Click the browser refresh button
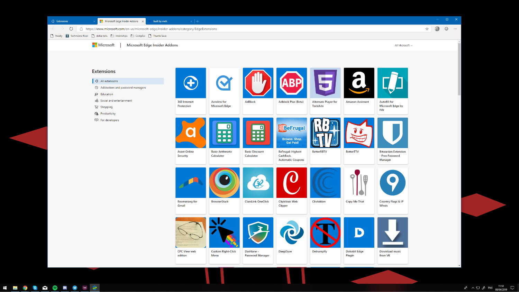The height and width of the screenshot is (292, 519). [x=71, y=29]
